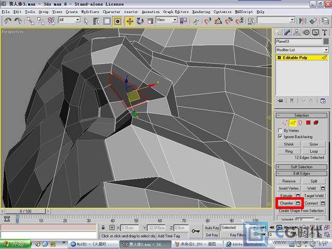The height and width of the screenshot is (249, 332).
Task: Click the Use Pivot Point Center icon
Action: 183,21
